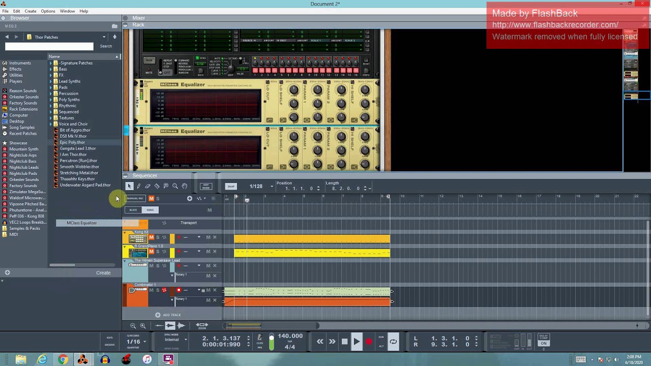Select Instruments in browser sidebar
The height and width of the screenshot is (366, 651).
[x=20, y=63]
